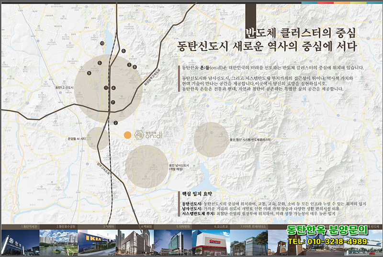Click the '운암뜰 AI 시티' map label

point(77,139)
